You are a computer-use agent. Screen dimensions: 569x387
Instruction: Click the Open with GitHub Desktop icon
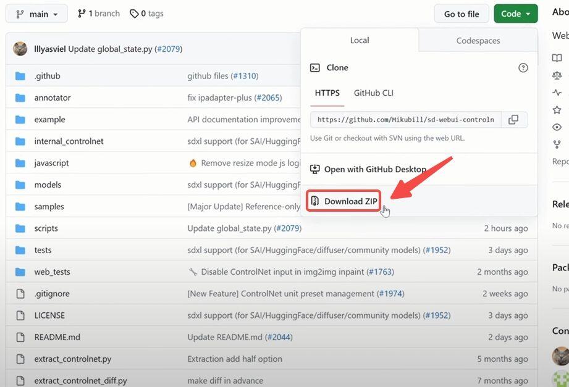[315, 169]
